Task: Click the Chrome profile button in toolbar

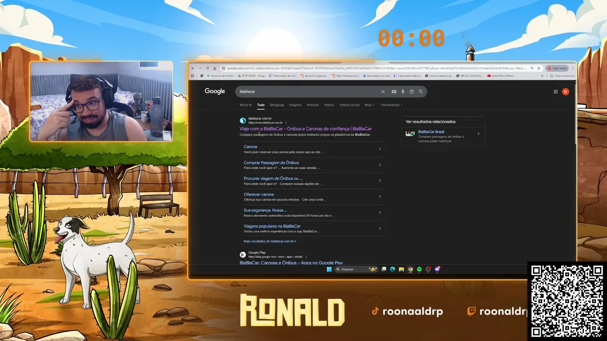Action: 557,68
